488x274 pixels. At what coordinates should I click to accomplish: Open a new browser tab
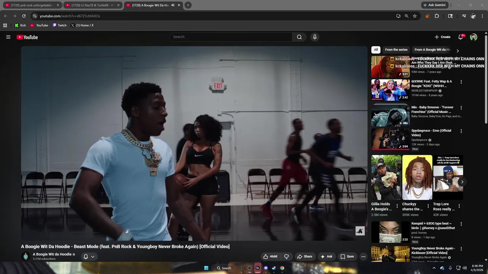188,5
